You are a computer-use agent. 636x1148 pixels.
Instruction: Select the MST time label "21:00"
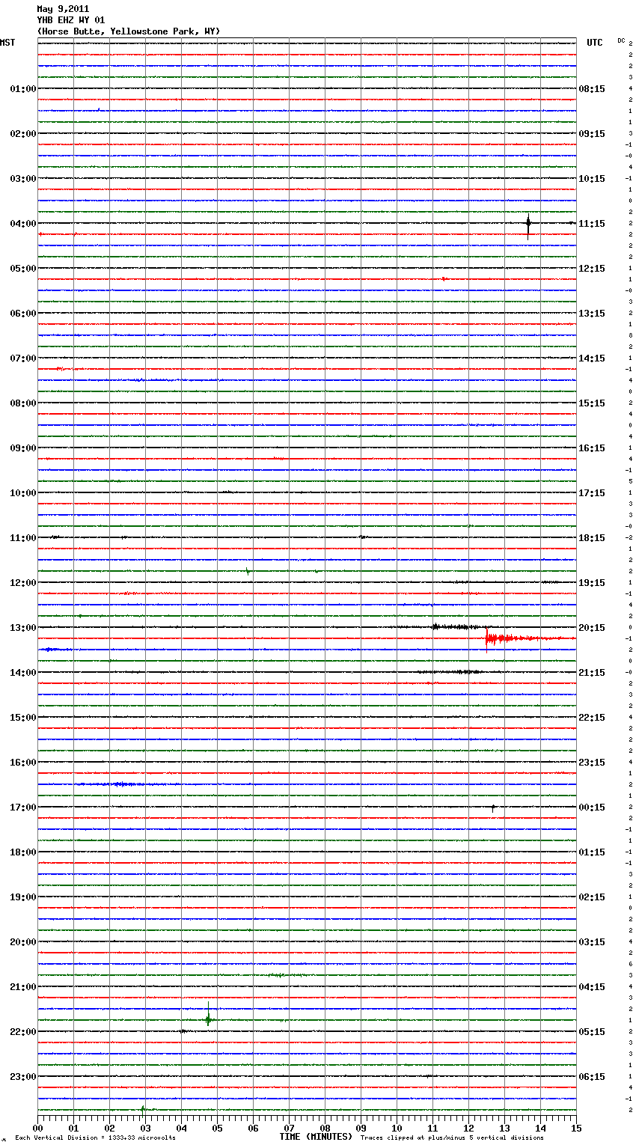(x=22, y=987)
